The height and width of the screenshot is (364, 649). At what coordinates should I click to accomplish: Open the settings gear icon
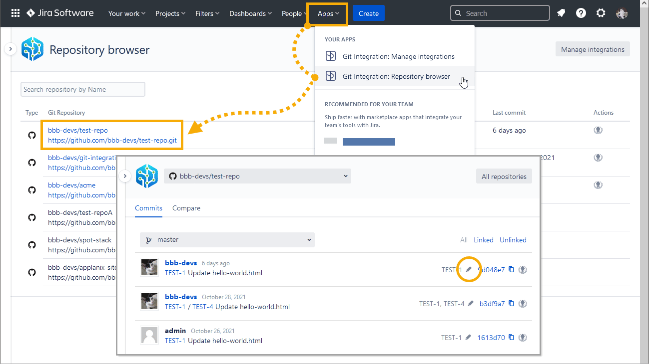coord(601,13)
